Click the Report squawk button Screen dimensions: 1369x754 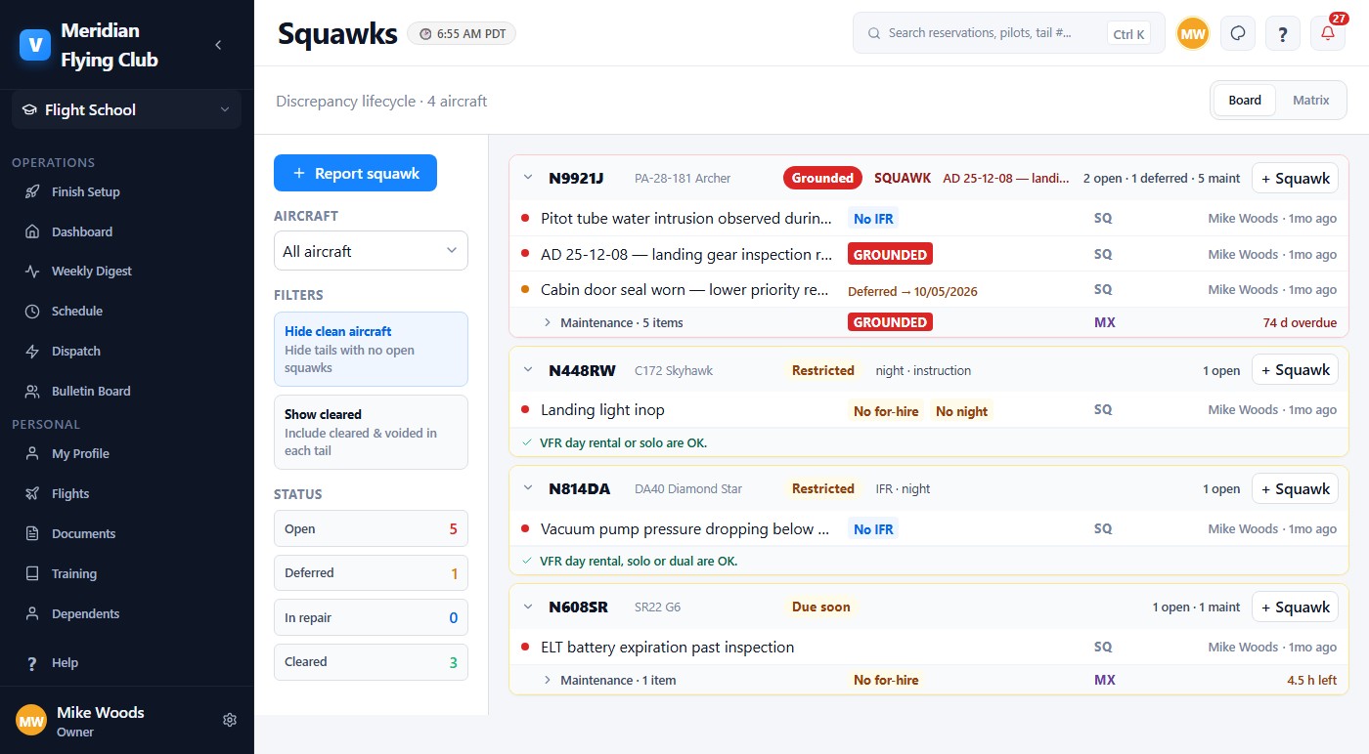(x=355, y=173)
